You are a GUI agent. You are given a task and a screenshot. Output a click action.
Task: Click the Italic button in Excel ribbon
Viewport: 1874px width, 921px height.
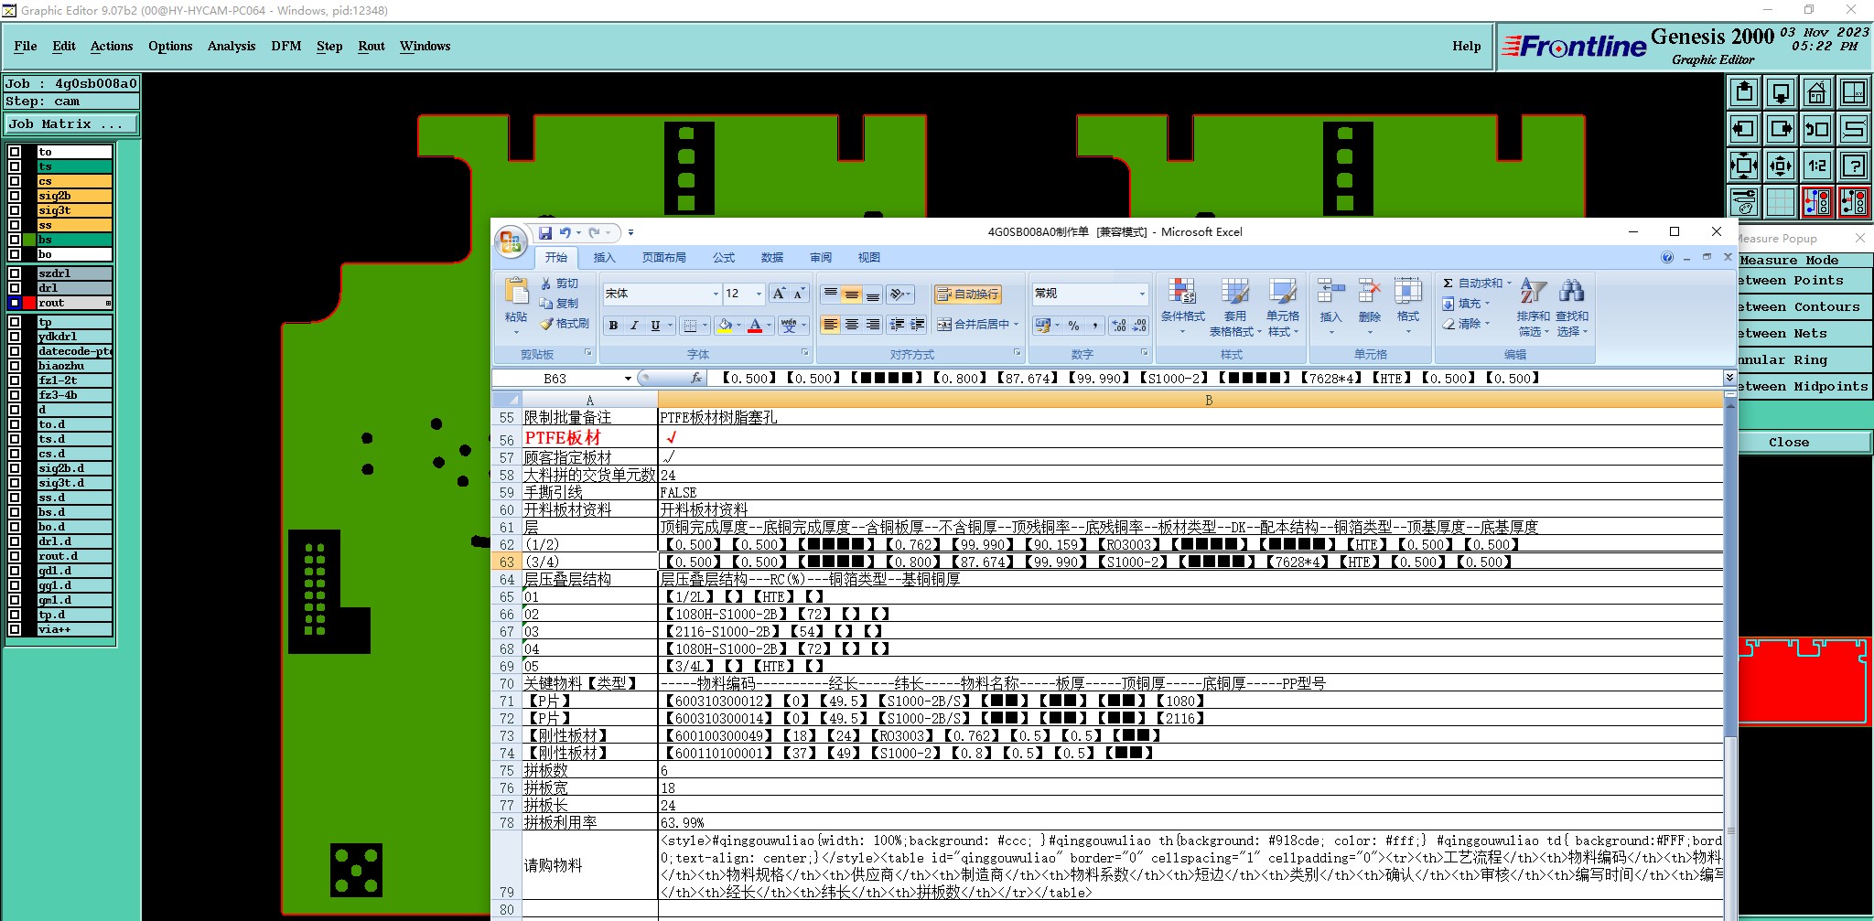tap(634, 325)
